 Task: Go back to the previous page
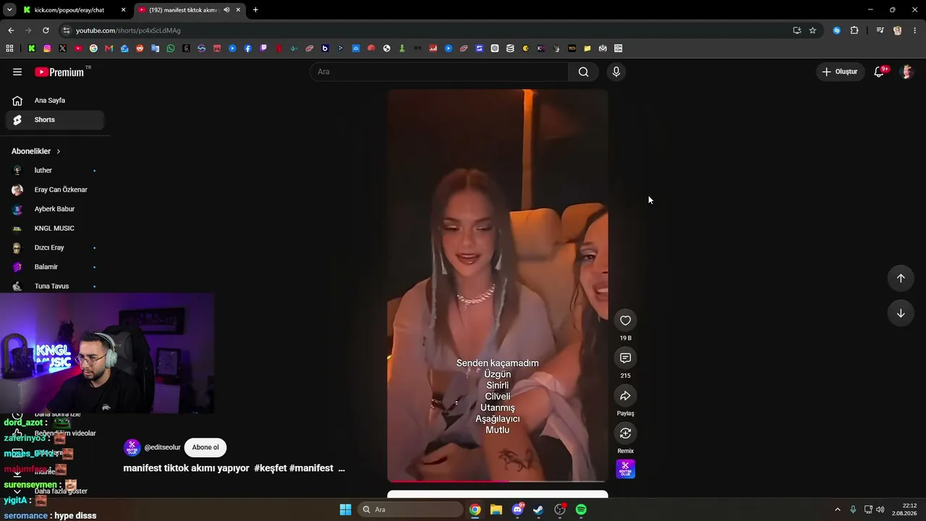(11, 30)
